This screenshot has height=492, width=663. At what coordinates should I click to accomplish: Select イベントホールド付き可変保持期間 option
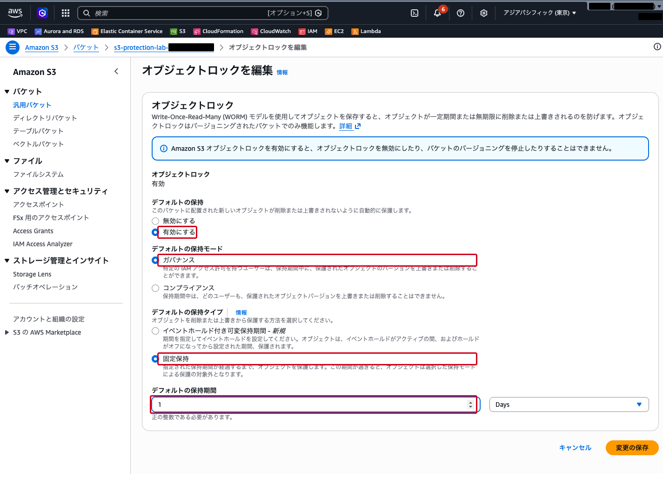155,331
